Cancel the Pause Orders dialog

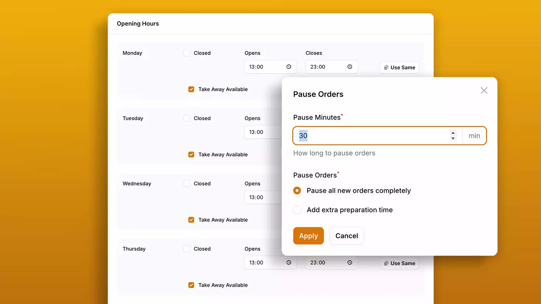(x=346, y=236)
